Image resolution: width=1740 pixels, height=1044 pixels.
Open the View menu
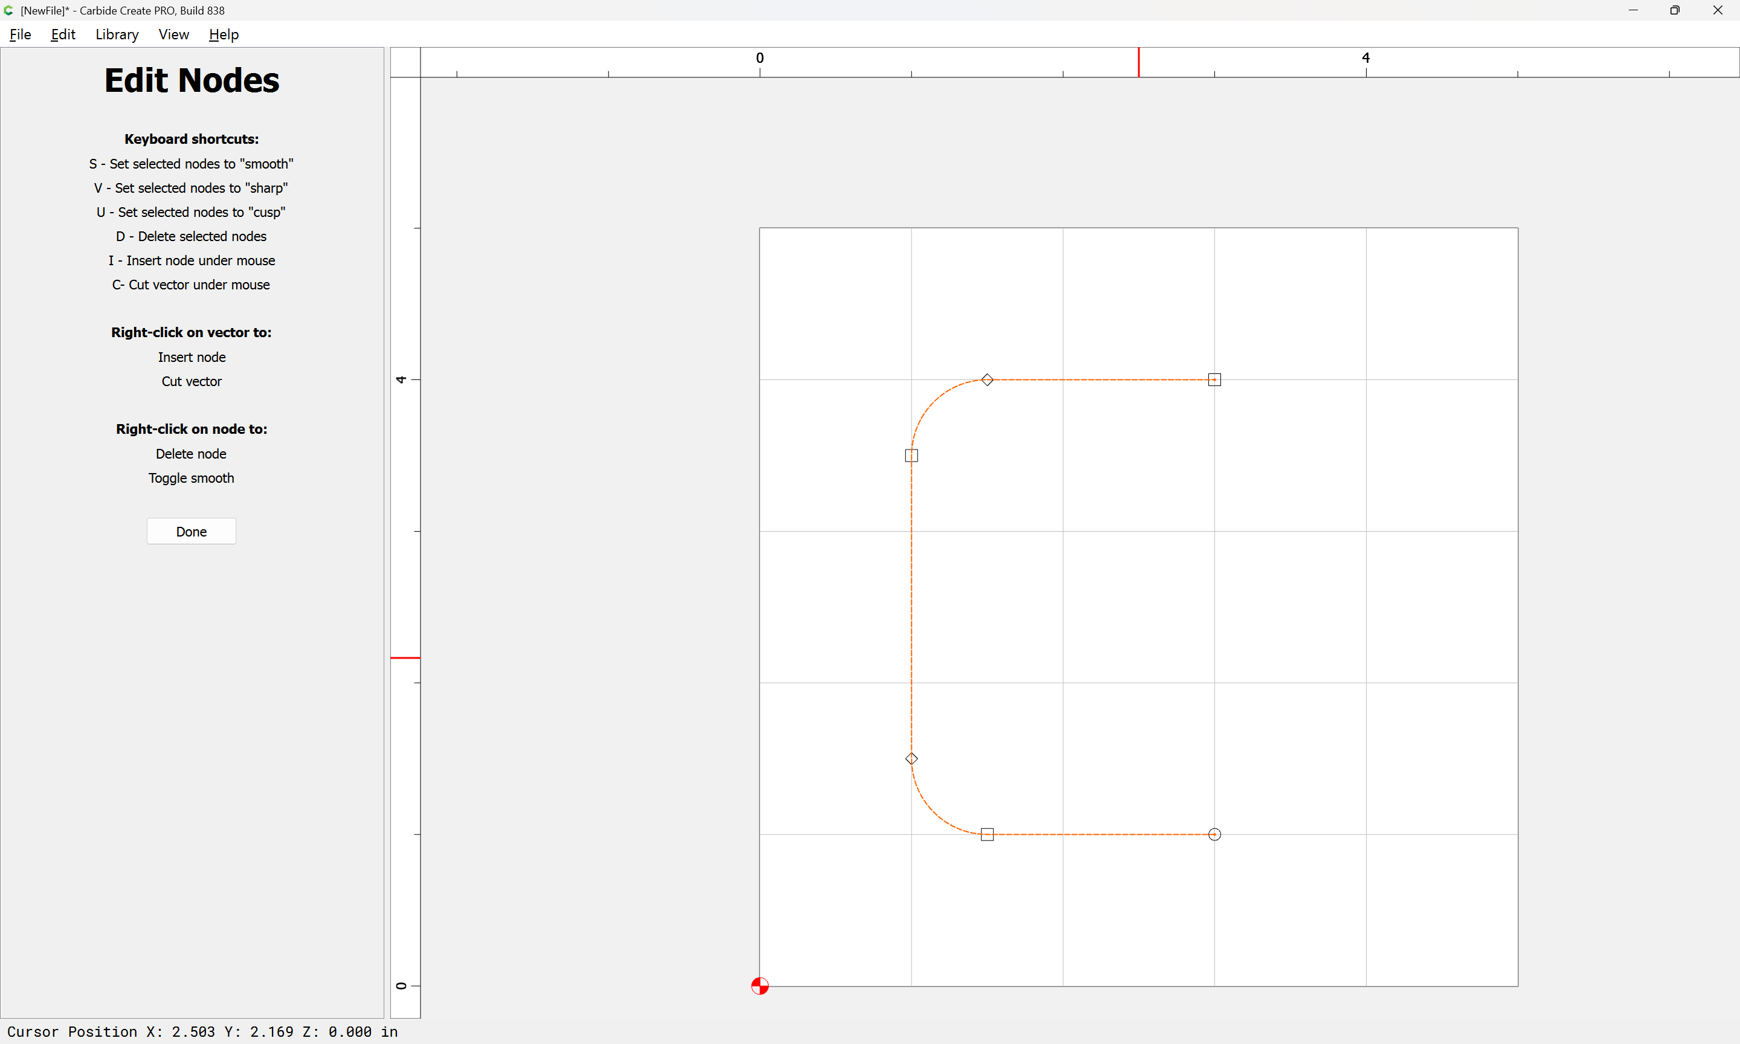coord(173,34)
